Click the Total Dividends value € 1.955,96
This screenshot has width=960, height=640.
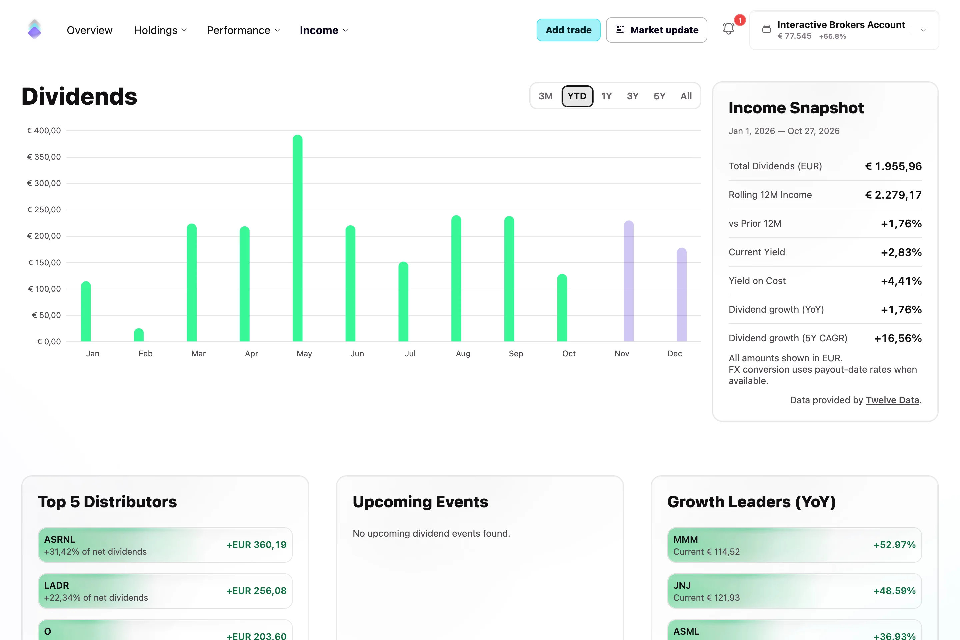(893, 166)
